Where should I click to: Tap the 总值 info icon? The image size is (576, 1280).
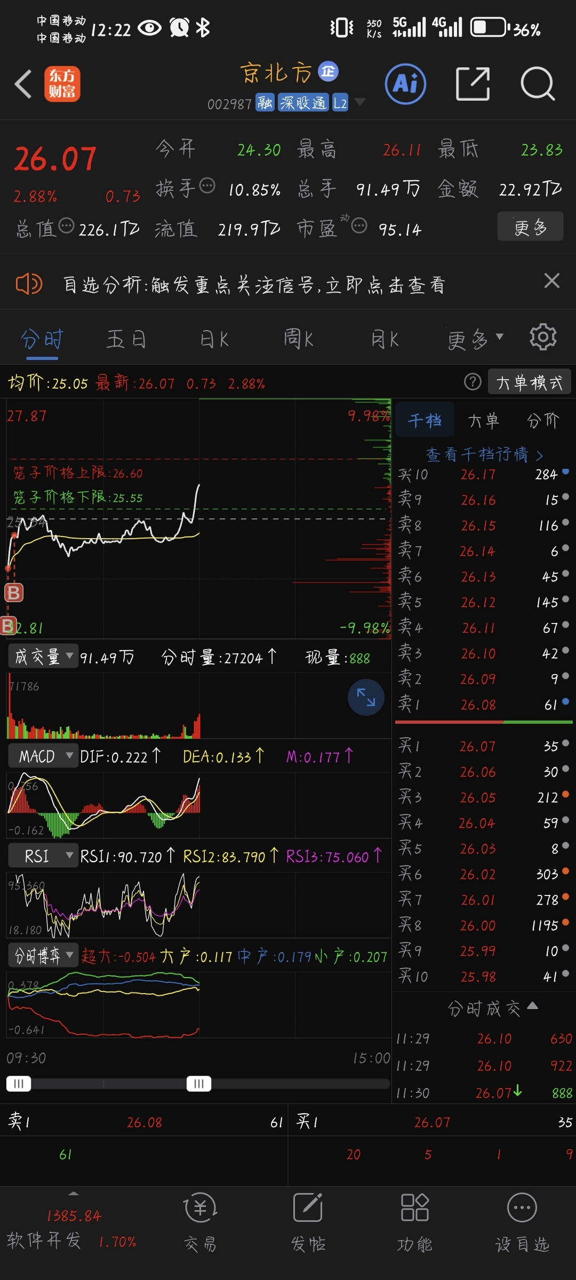pos(66,226)
